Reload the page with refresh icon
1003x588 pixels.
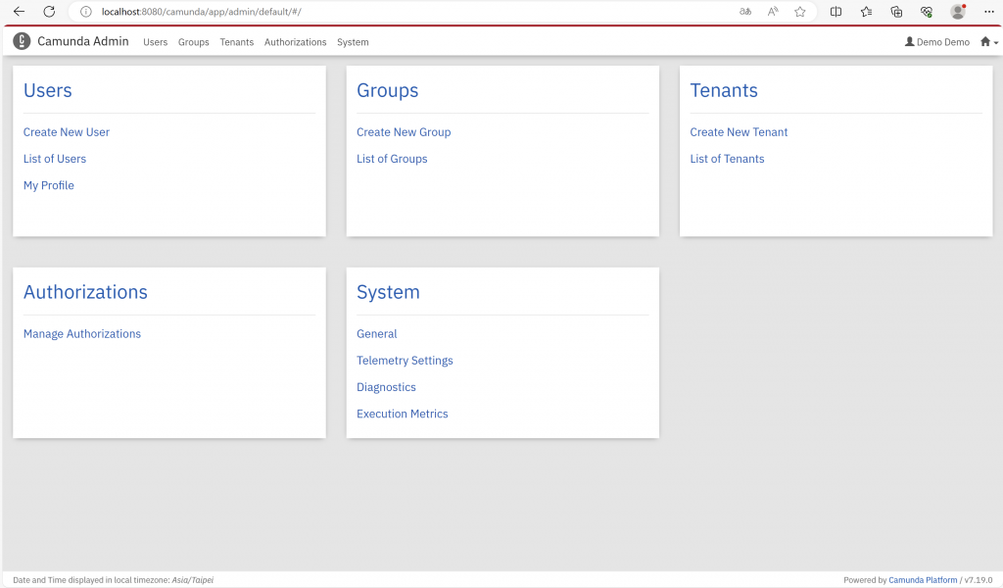tap(49, 12)
